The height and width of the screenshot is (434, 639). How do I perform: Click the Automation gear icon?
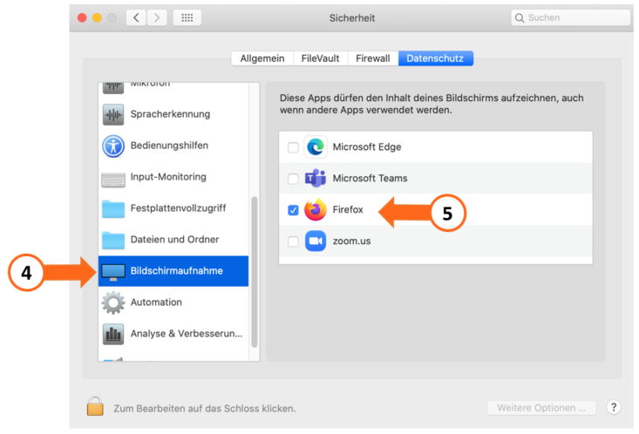[113, 302]
